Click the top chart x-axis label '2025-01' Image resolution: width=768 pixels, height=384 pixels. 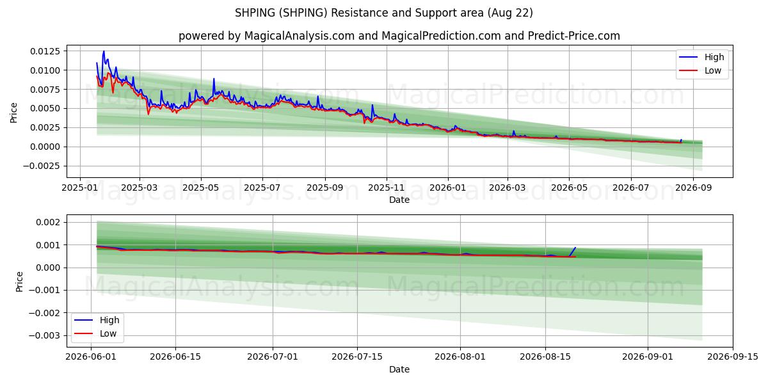coord(79,188)
